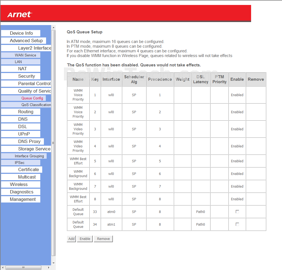Click sidebar horizontal scroll right arrow
Image resolution: width=282 pixels, height=270 pixels.
49,268
